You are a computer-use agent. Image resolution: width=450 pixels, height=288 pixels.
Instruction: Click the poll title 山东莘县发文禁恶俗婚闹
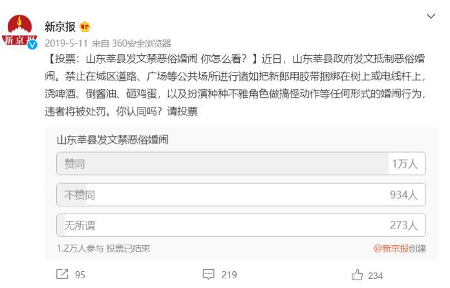pyautogui.click(x=112, y=140)
